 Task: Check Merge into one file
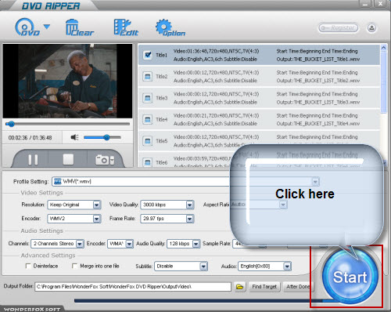pyautogui.click(x=74, y=266)
